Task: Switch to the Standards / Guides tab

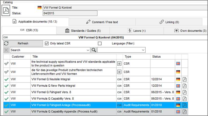Action: point(83,31)
